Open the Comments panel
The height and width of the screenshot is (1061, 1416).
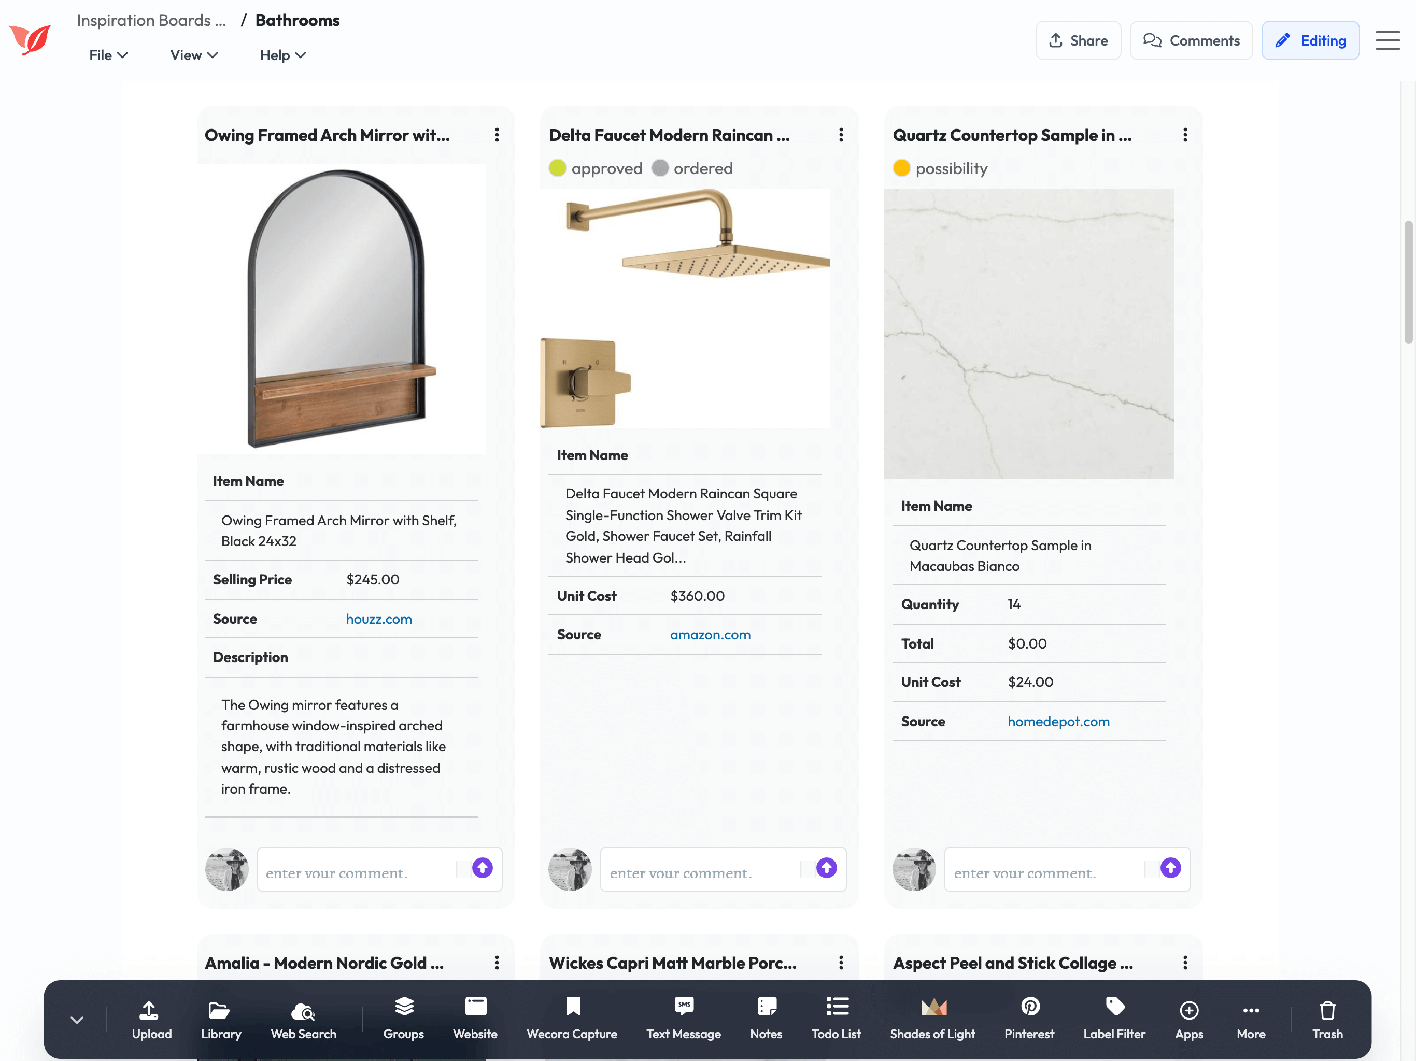click(1191, 40)
